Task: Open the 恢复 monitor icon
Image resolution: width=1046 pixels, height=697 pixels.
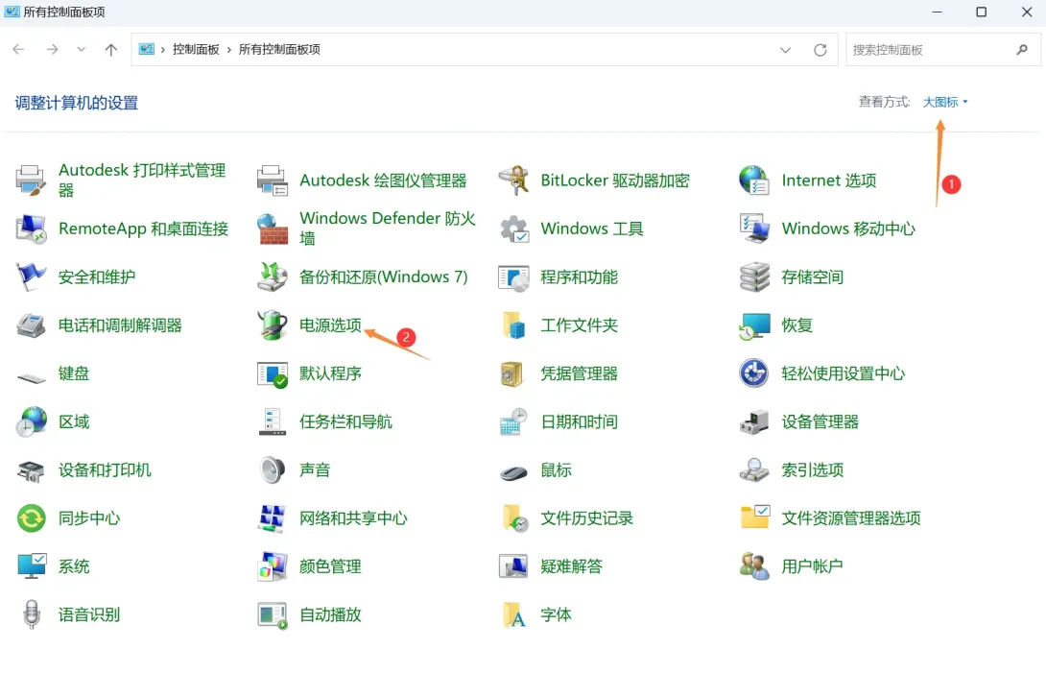Action: pos(754,325)
